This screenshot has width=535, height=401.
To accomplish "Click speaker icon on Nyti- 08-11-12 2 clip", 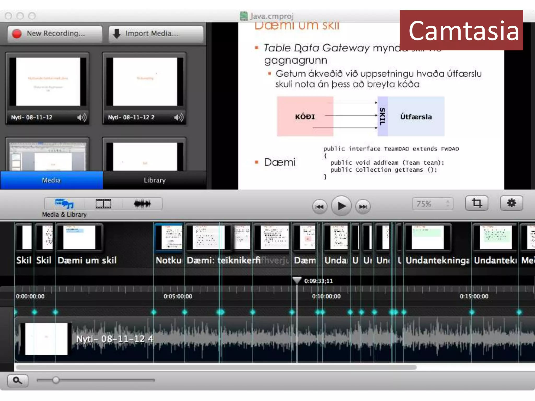I will coord(179,117).
